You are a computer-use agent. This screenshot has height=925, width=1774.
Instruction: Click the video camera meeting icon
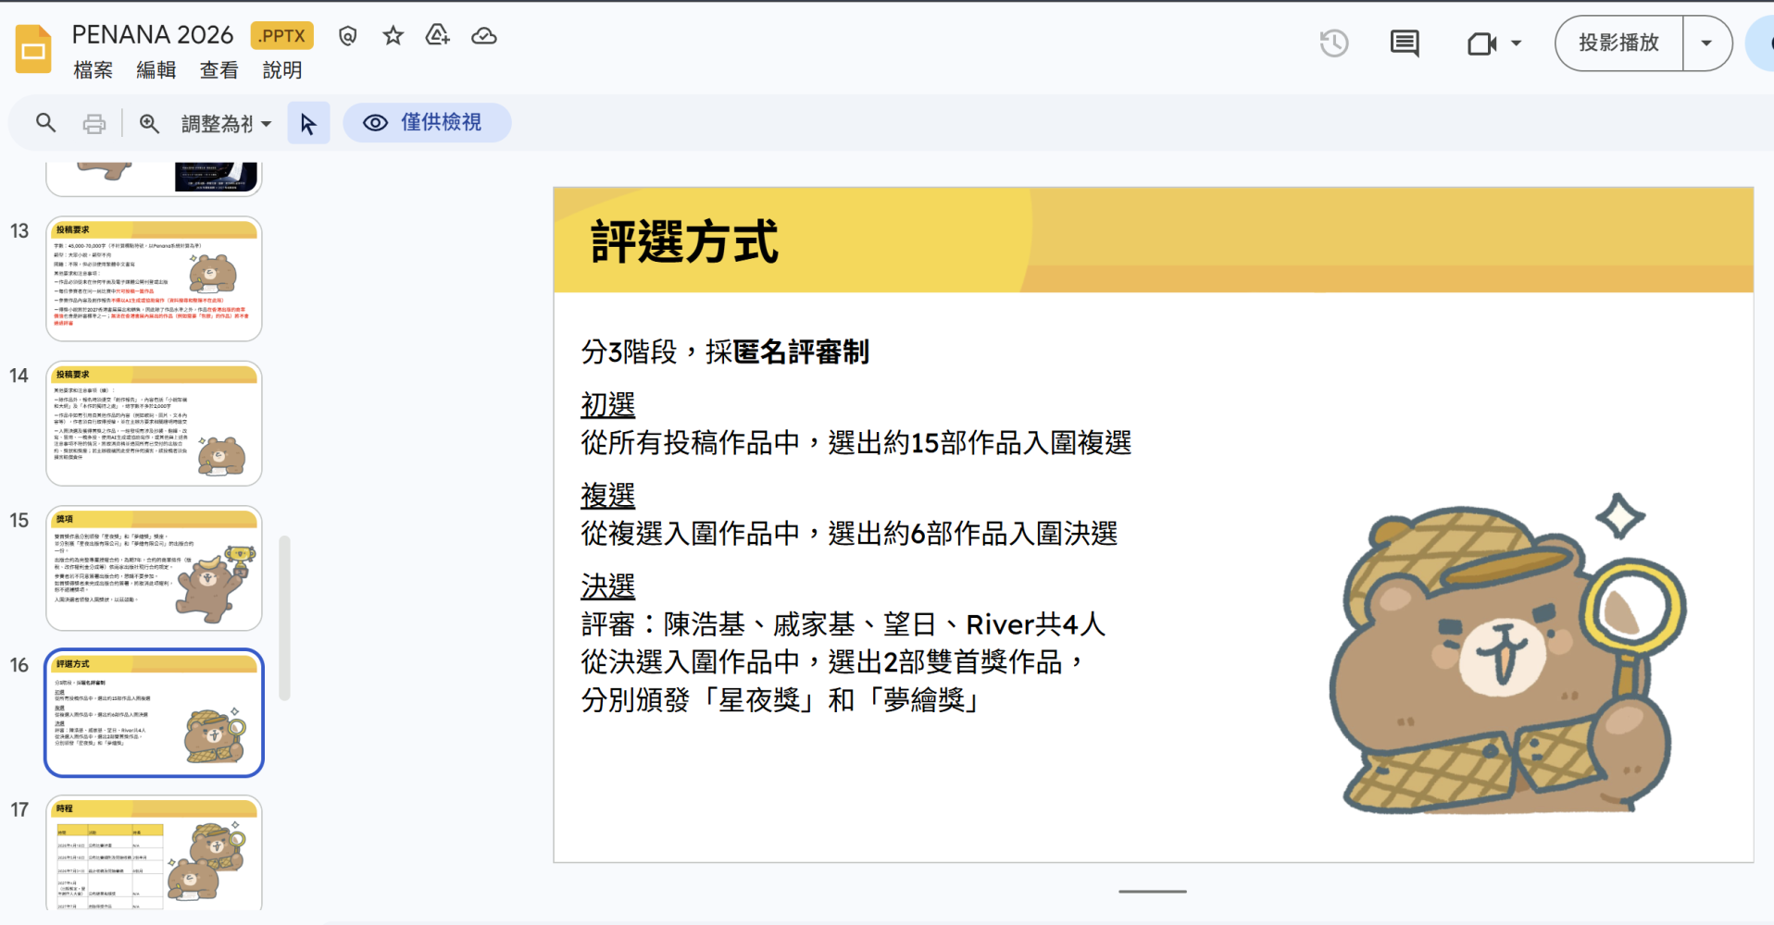(x=1482, y=43)
